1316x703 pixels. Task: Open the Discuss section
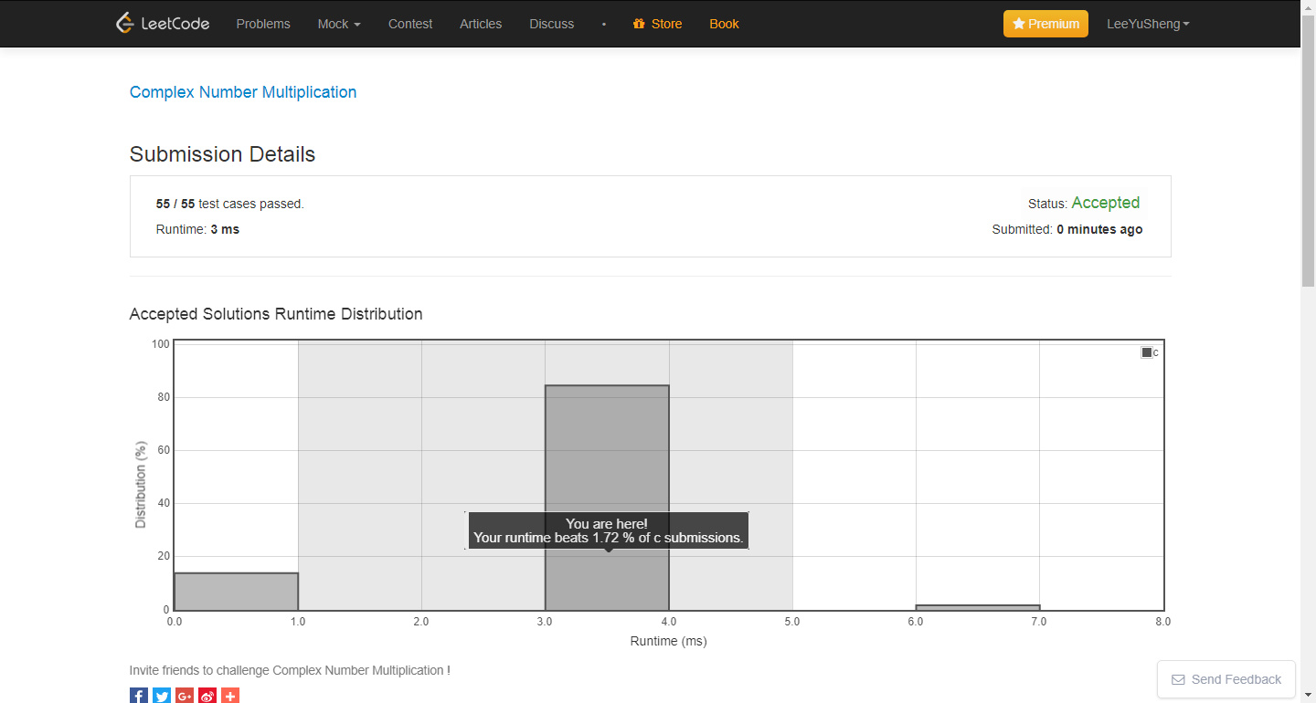click(x=552, y=24)
